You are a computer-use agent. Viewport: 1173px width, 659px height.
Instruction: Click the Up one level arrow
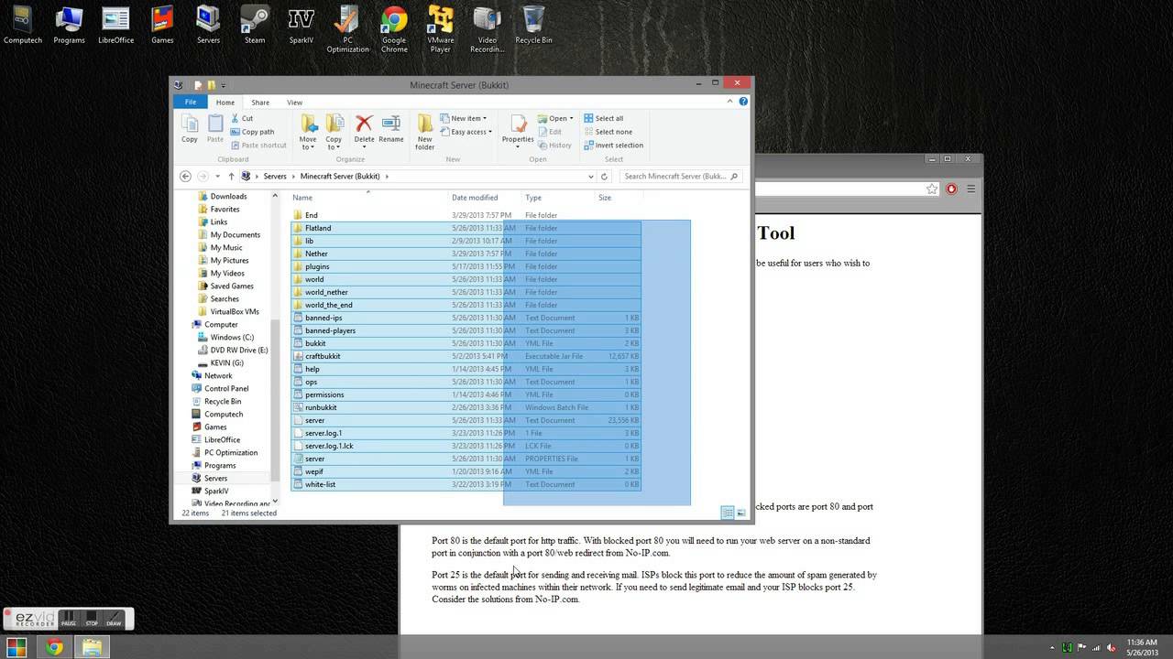(231, 176)
